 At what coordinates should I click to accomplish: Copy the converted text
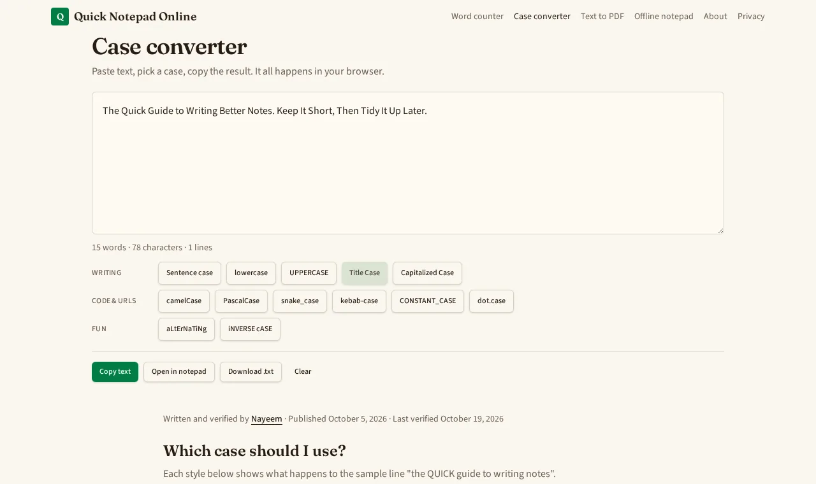tap(115, 372)
